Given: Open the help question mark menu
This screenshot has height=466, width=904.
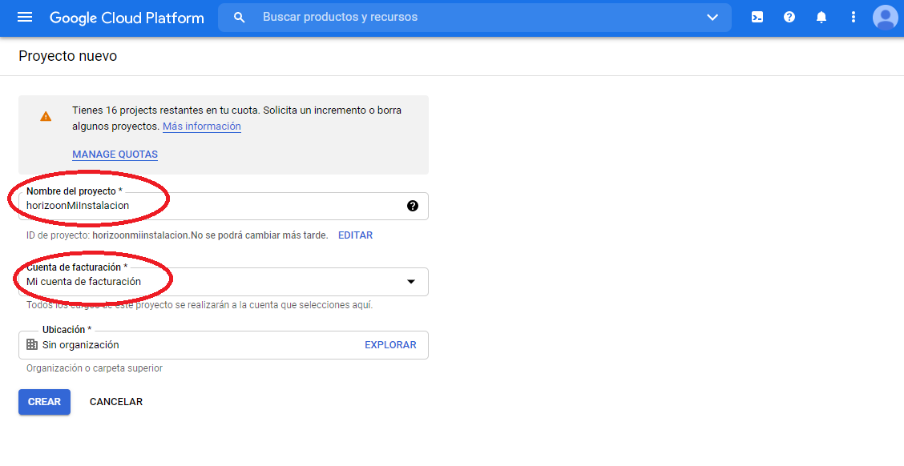Looking at the screenshot, I should point(789,18).
